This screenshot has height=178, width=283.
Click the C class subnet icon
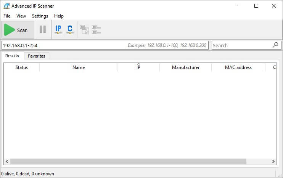[70, 29]
